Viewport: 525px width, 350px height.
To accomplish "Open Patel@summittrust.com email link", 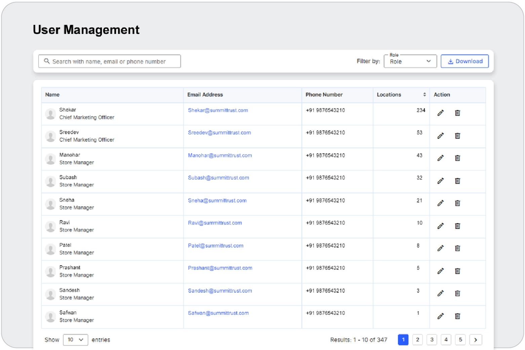I will point(215,246).
